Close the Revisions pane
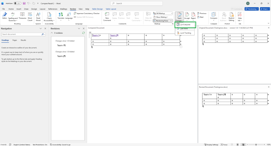271x146 pixels. pos(84,29)
